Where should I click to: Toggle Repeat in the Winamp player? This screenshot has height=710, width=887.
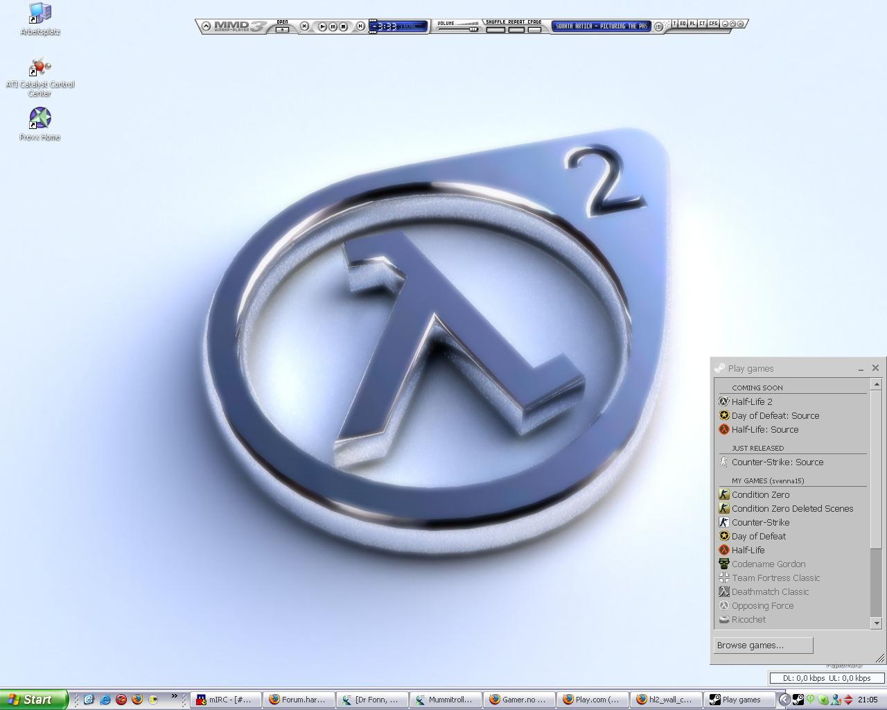[516, 29]
